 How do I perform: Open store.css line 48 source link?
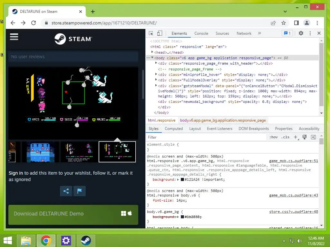pos(293,212)
